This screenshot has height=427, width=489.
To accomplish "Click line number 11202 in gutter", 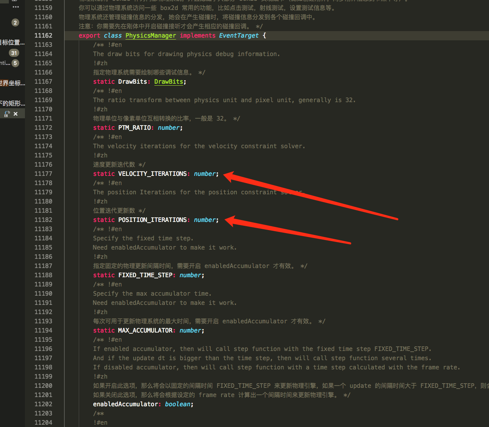I will (x=43, y=404).
